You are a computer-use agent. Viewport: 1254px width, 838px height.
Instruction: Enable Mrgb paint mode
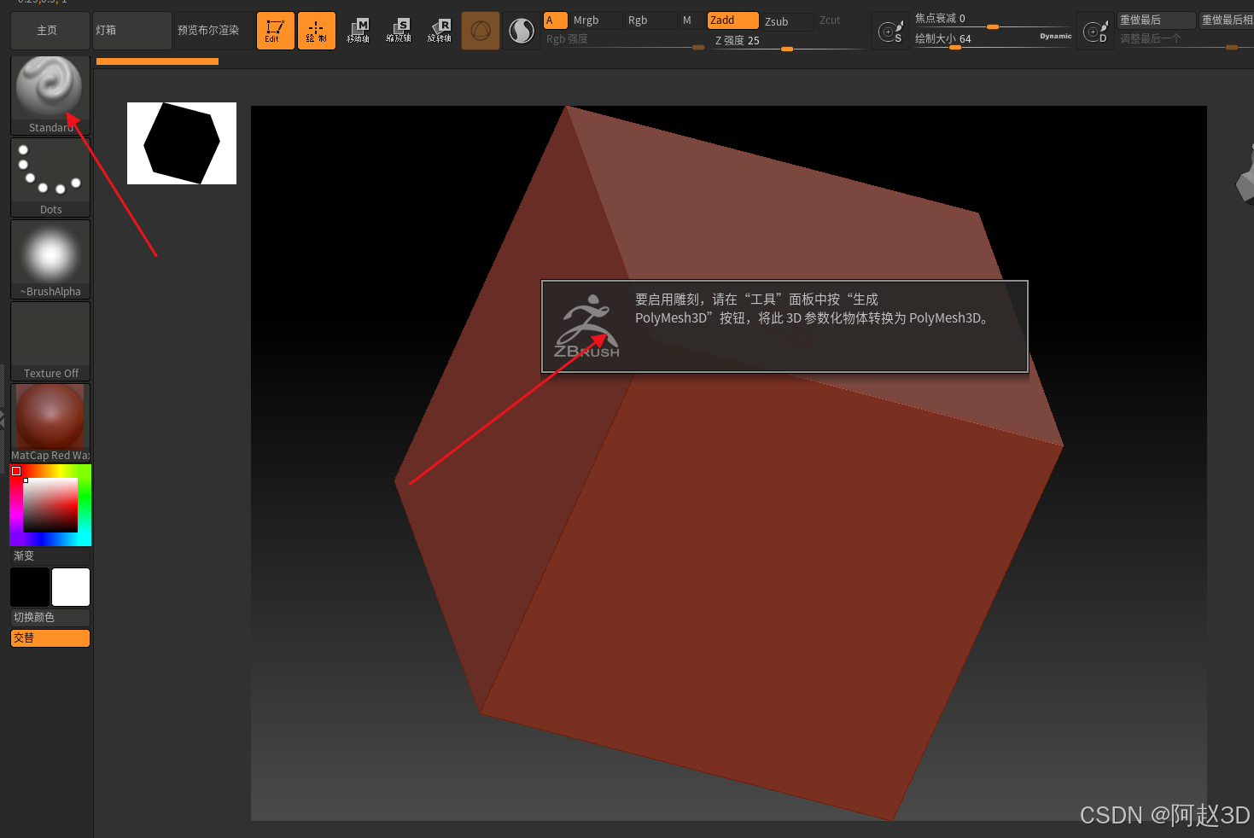click(596, 20)
